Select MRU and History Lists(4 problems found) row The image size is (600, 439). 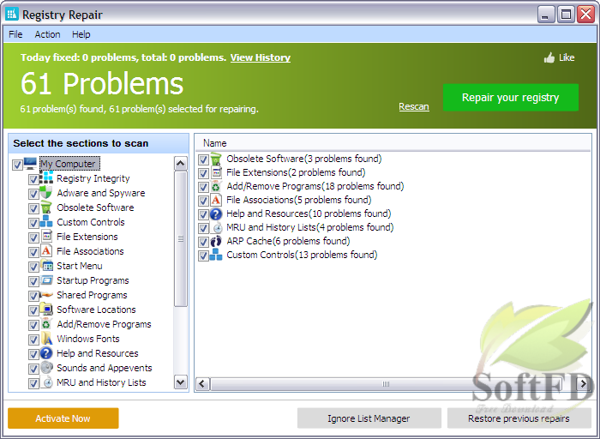(310, 227)
